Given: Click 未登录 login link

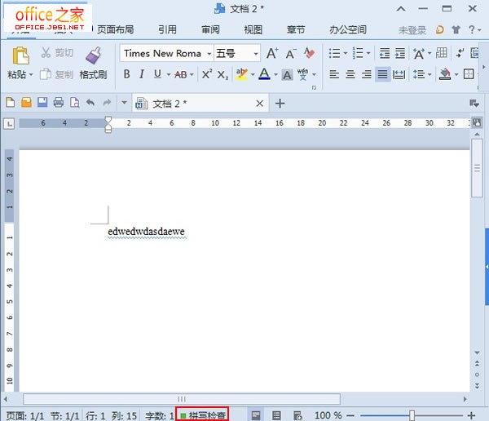Looking at the screenshot, I should click(x=412, y=30).
